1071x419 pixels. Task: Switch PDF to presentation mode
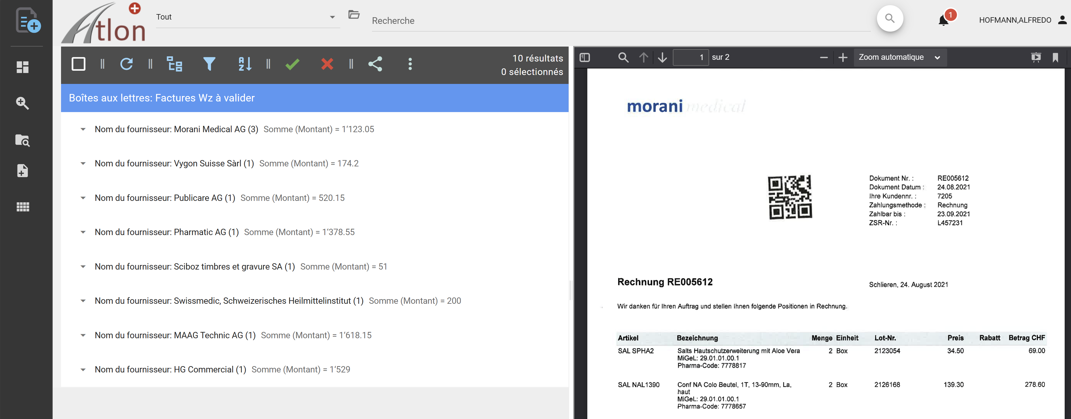(1036, 57)
